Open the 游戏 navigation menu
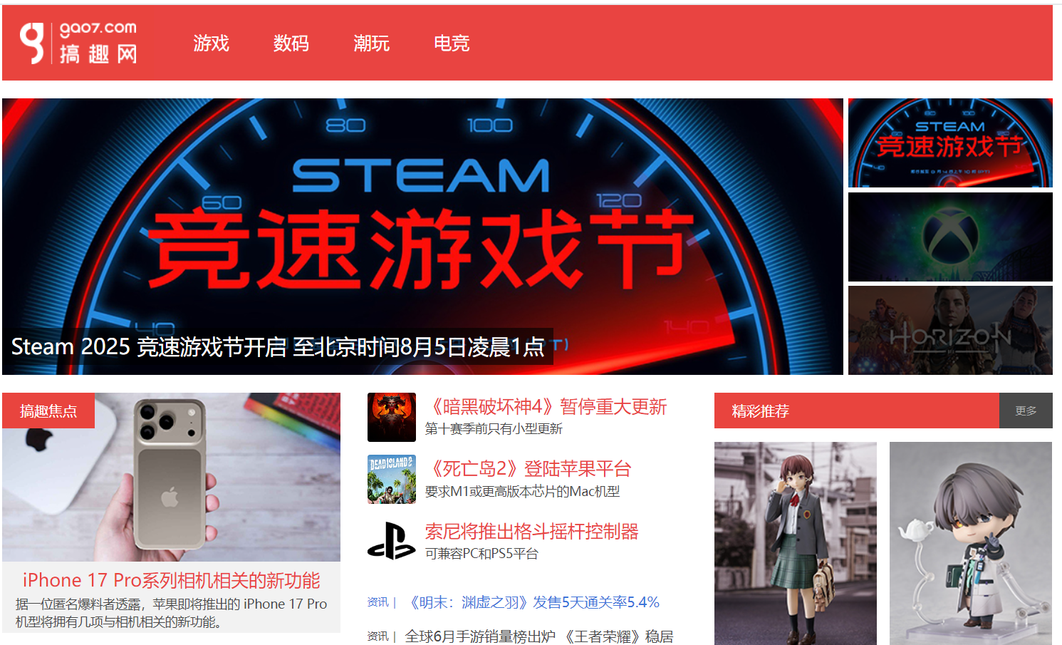The height and width of the screenshot is (645, 1062). 211,43
